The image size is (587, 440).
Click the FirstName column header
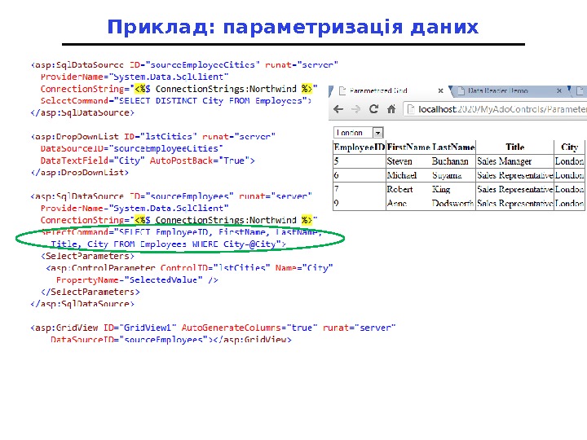408,147
